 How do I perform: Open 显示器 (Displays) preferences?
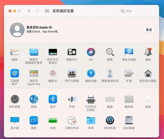[x=15, y=120]
